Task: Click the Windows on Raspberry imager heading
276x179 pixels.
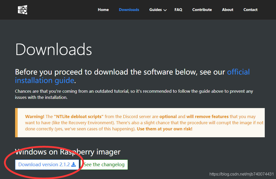Action: coord(68,152)
